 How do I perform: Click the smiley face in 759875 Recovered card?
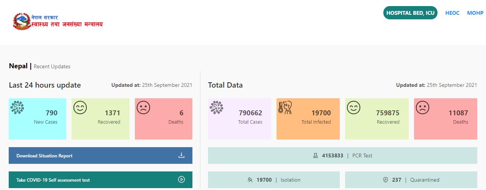(353, 108)
